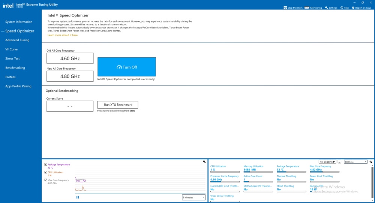375x203 pixels.
Task: Click the Optional Benchmarking heading
Action: 62,91
